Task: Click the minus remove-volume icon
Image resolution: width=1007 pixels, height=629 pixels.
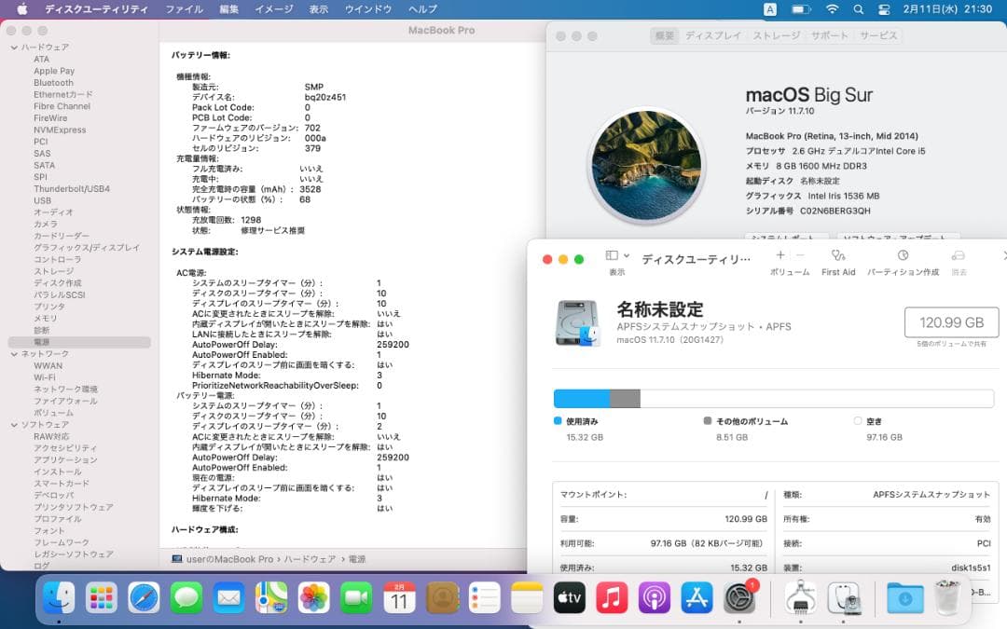Action: pos(800,255)
